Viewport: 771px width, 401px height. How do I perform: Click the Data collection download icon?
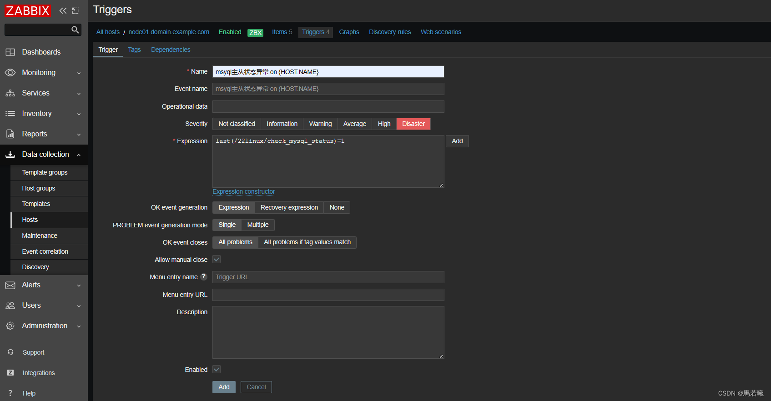click(10, 155)
